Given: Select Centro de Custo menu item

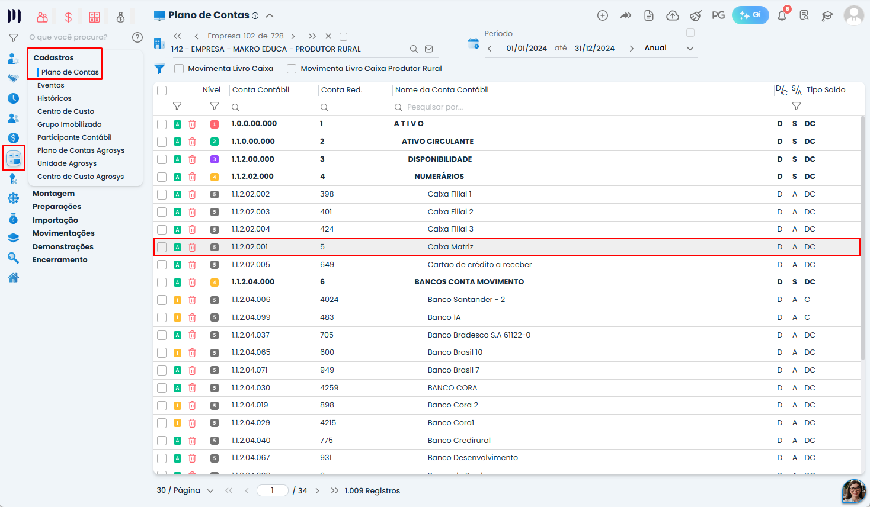Looking at the screenshot, I should tap(66, 111).
